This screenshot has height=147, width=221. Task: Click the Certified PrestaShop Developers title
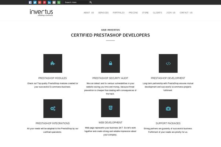click(110, 35)
